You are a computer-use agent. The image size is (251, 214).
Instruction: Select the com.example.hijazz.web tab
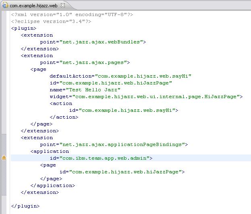point(33,5)
